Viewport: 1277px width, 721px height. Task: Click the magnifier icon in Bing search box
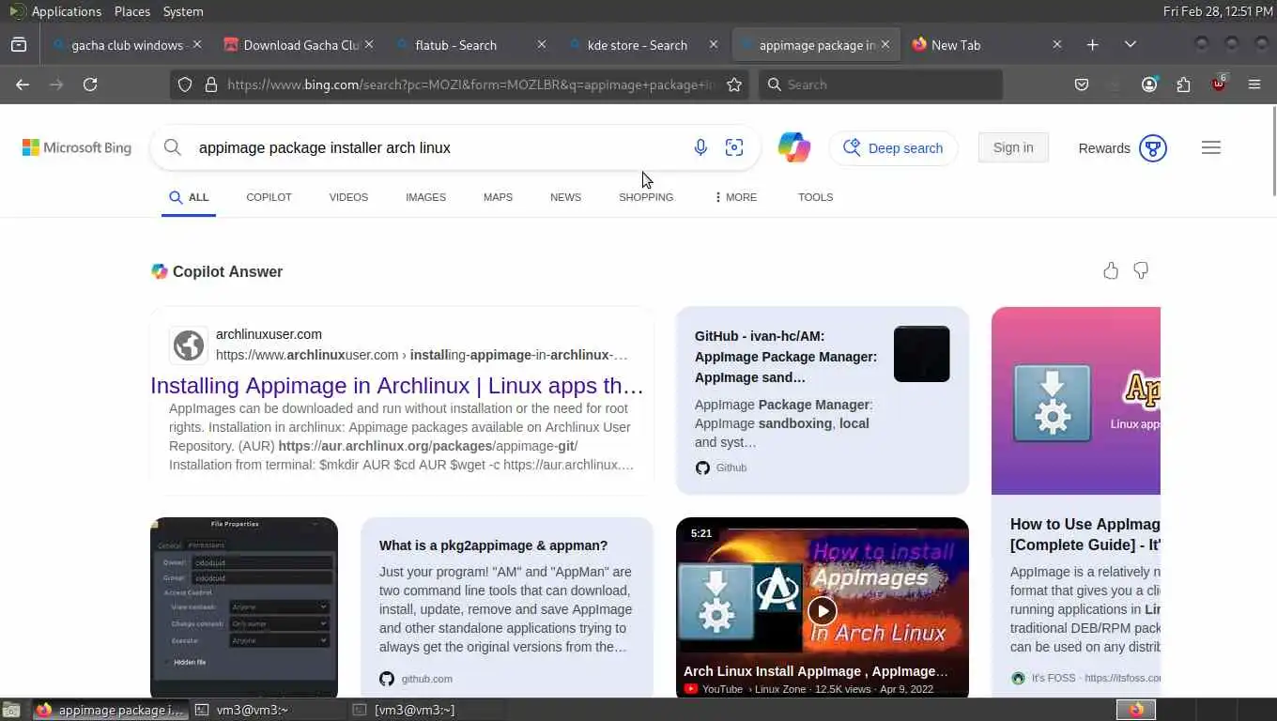click(x=172, y=147)
